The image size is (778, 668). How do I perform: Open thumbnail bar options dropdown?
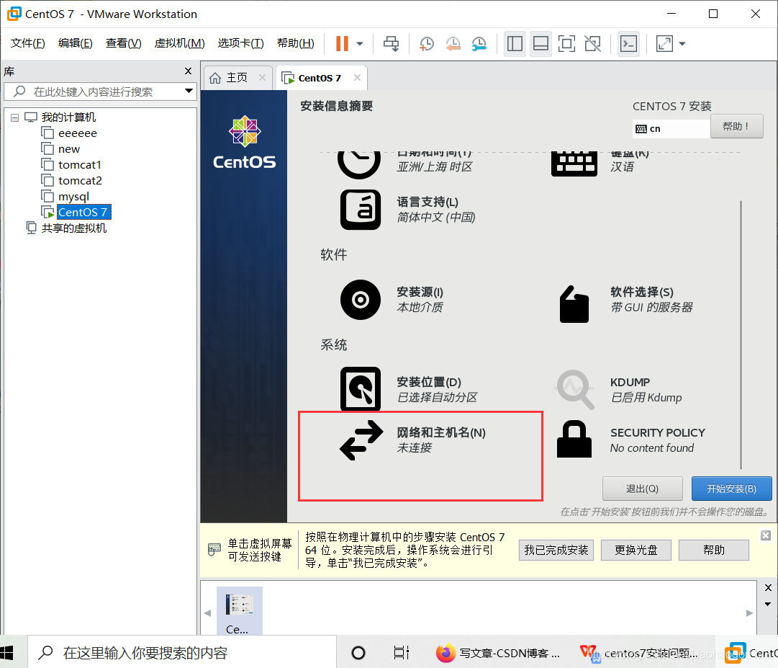pyautogui.click(x=768, y=604)
